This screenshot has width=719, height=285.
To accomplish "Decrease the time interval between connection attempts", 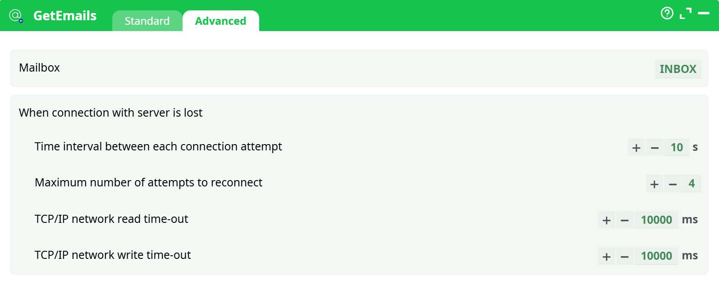I will pyautogui.click(x=655, y=147).
